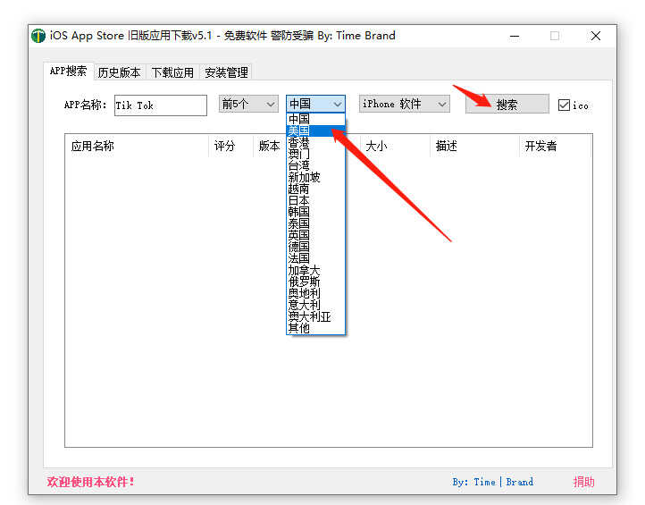The width and height of the screenshot is (645, 505).
Task: Select 日本 in the dropdown list
Action: (315, 200)
